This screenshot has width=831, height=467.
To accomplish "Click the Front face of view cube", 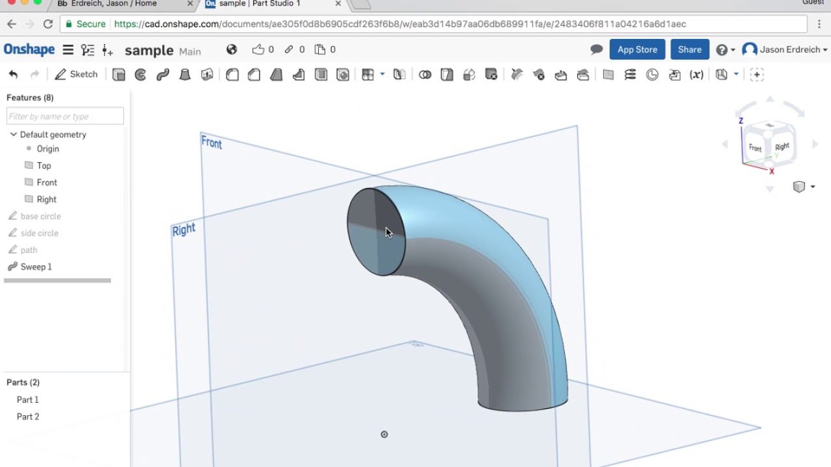I will coord(755,148).
